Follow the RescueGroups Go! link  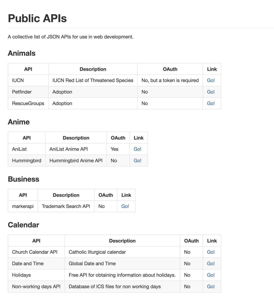[211, 103]
